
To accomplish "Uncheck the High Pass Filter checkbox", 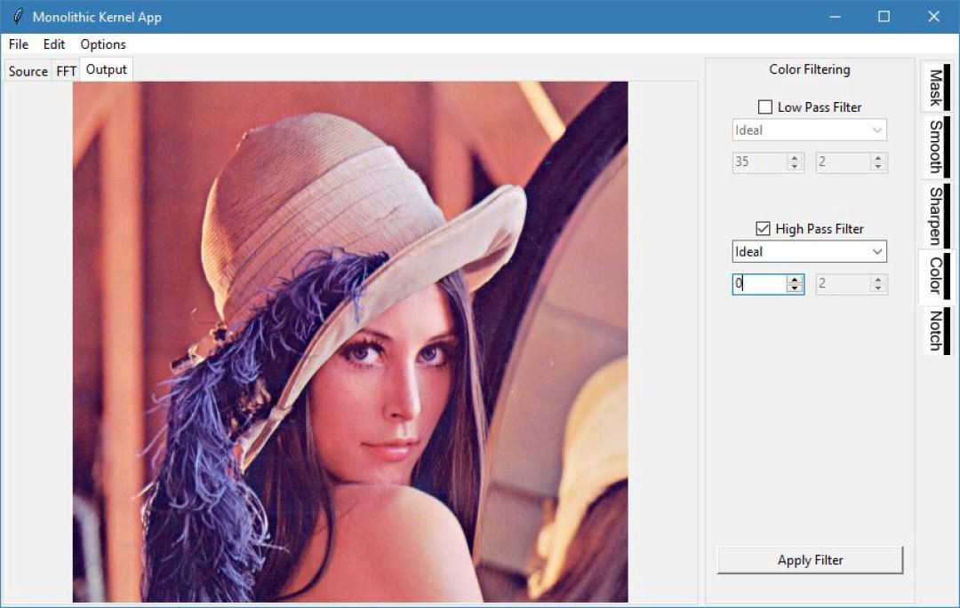I will [x=763, y=229].
